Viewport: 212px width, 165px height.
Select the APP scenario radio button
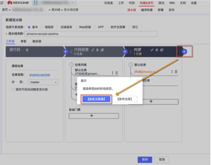pos(95,27)
